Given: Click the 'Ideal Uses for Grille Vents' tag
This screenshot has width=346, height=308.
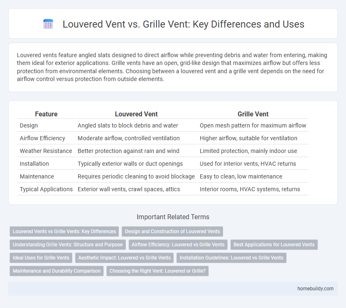Looking at the screenshot, I should click(x=41, y=258).
